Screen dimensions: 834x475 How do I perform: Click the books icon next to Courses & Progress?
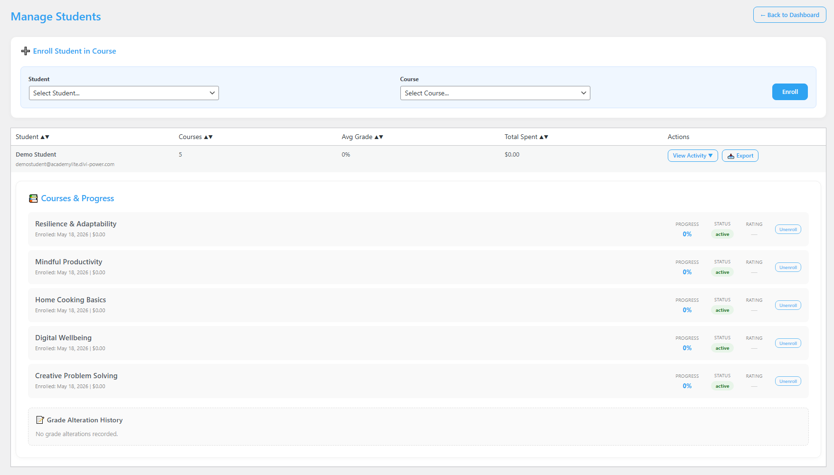coord(33,198)
